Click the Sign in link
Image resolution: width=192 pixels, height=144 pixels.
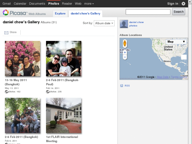point(173,4)
